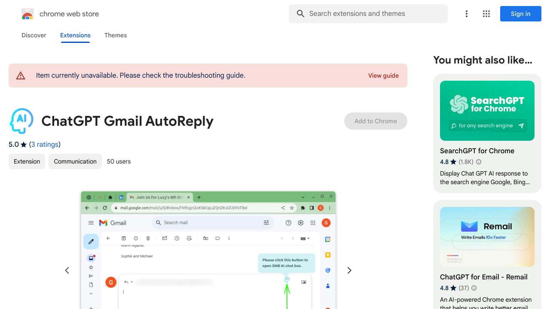Click the 'You might also like…' heading

[x=483, y=60]
